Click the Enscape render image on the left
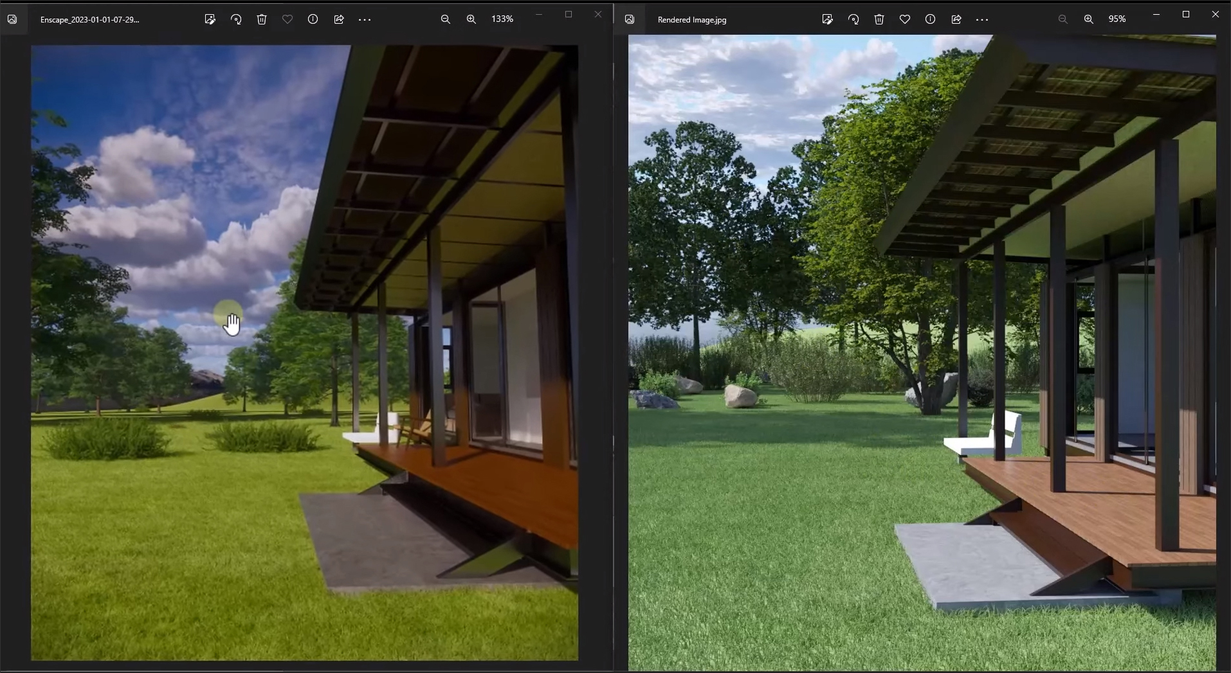The width and height of the screenshot is (1231, 673). pyautogui.click(x=304, y=352)
